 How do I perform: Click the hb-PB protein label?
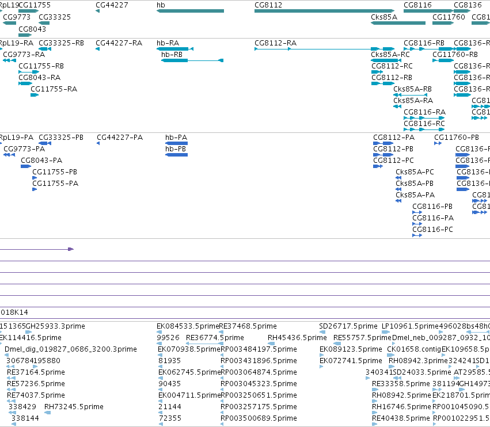[175, 148]
